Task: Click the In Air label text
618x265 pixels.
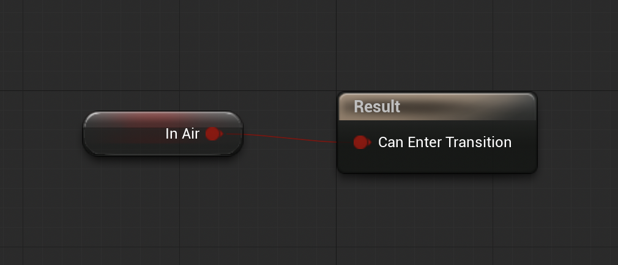Action: (x=182, y=134)
